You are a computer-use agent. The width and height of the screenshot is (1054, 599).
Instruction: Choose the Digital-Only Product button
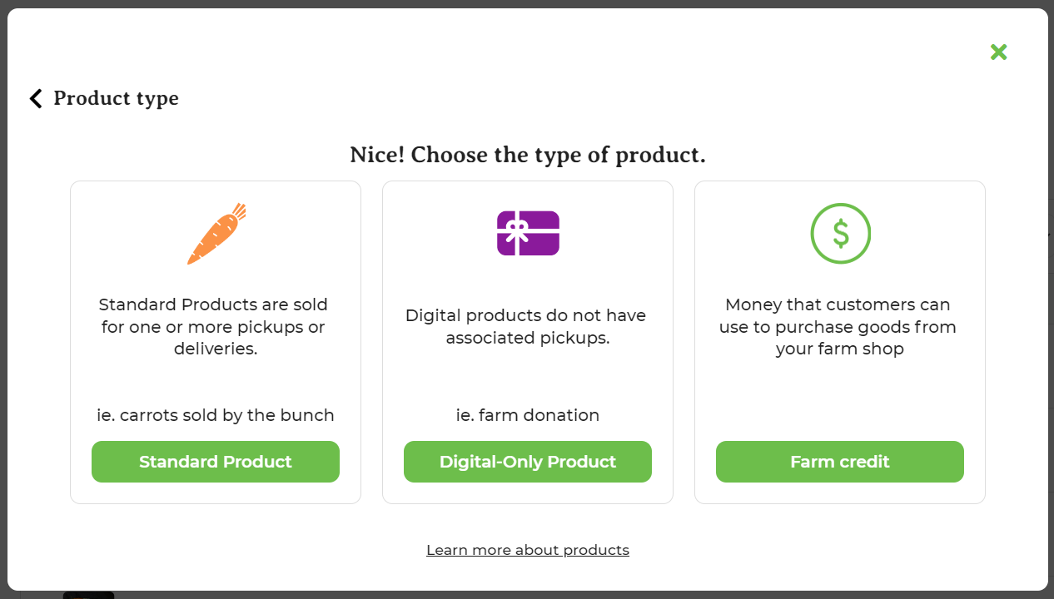(x=528, y=462)
